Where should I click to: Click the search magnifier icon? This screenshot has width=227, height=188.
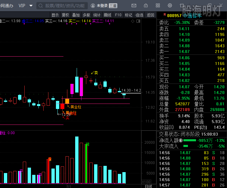[x=41, y=6]
